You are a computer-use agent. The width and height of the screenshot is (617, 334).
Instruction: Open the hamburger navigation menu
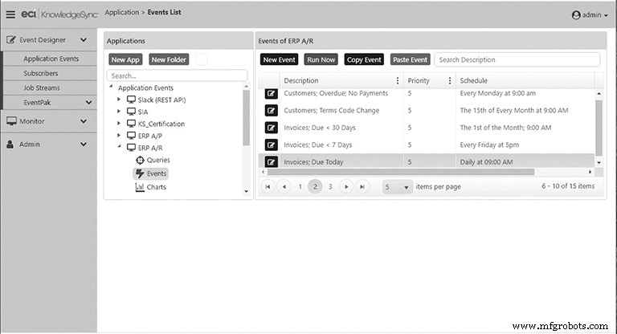tap(10, 14)
